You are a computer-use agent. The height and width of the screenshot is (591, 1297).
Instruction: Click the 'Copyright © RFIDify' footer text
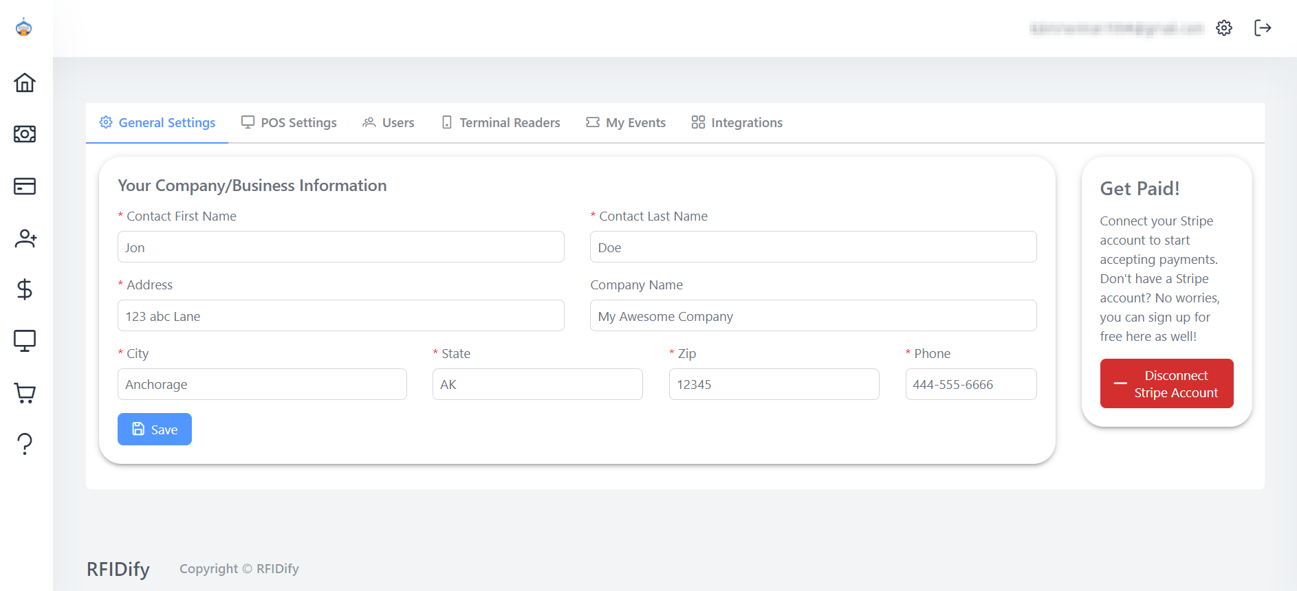click(239, 569)
